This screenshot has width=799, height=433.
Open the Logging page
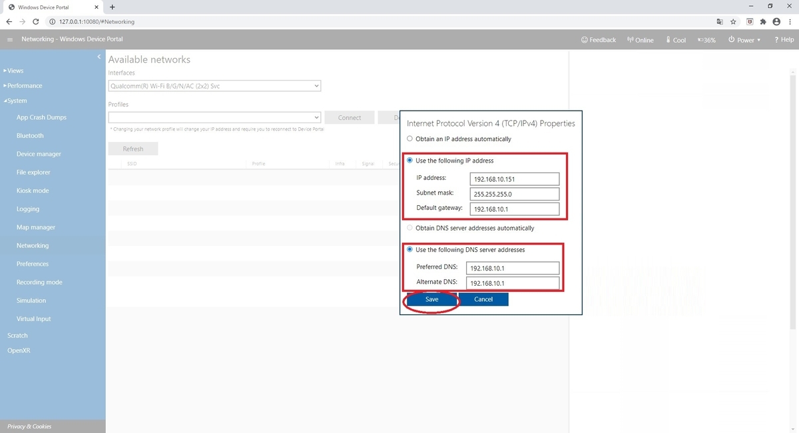pyautogui.click(x=28, y=209)
